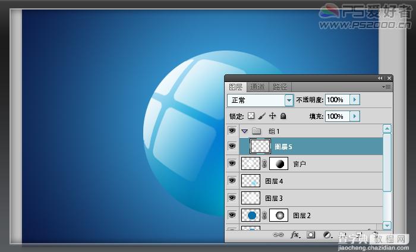416x252 pixels.
Task: Enable lock transparent pixels icon
Action: [251, 116]
